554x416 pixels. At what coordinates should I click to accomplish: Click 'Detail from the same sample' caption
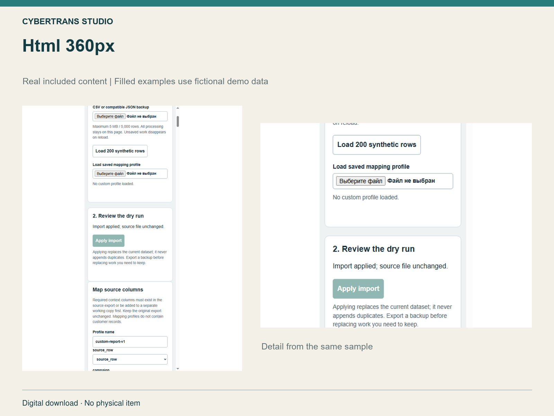point(317,347)
